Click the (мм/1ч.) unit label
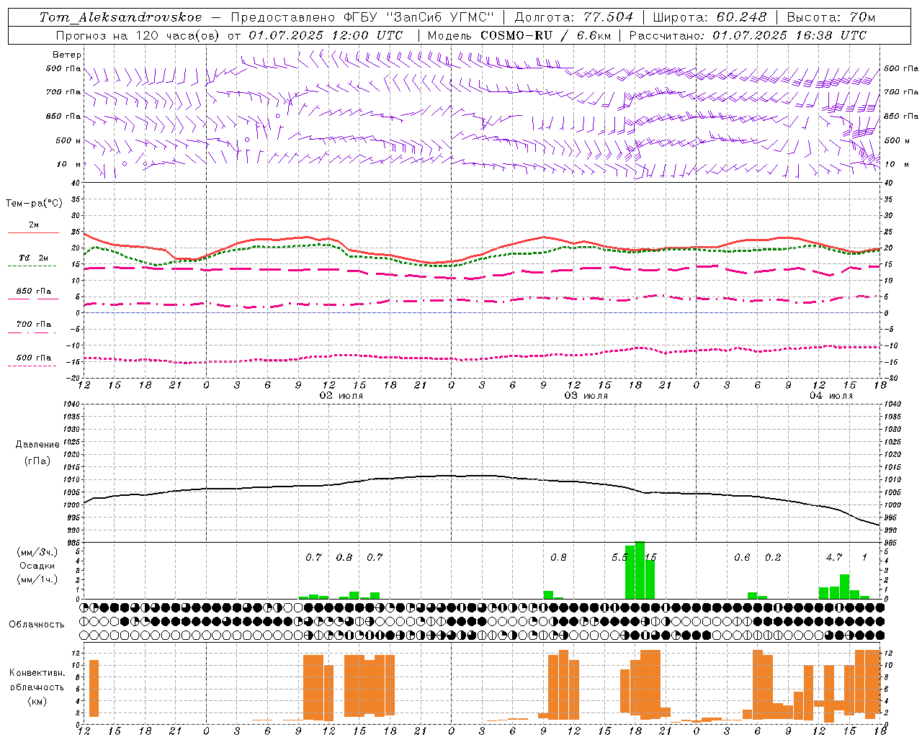 [x=37, y=579]
